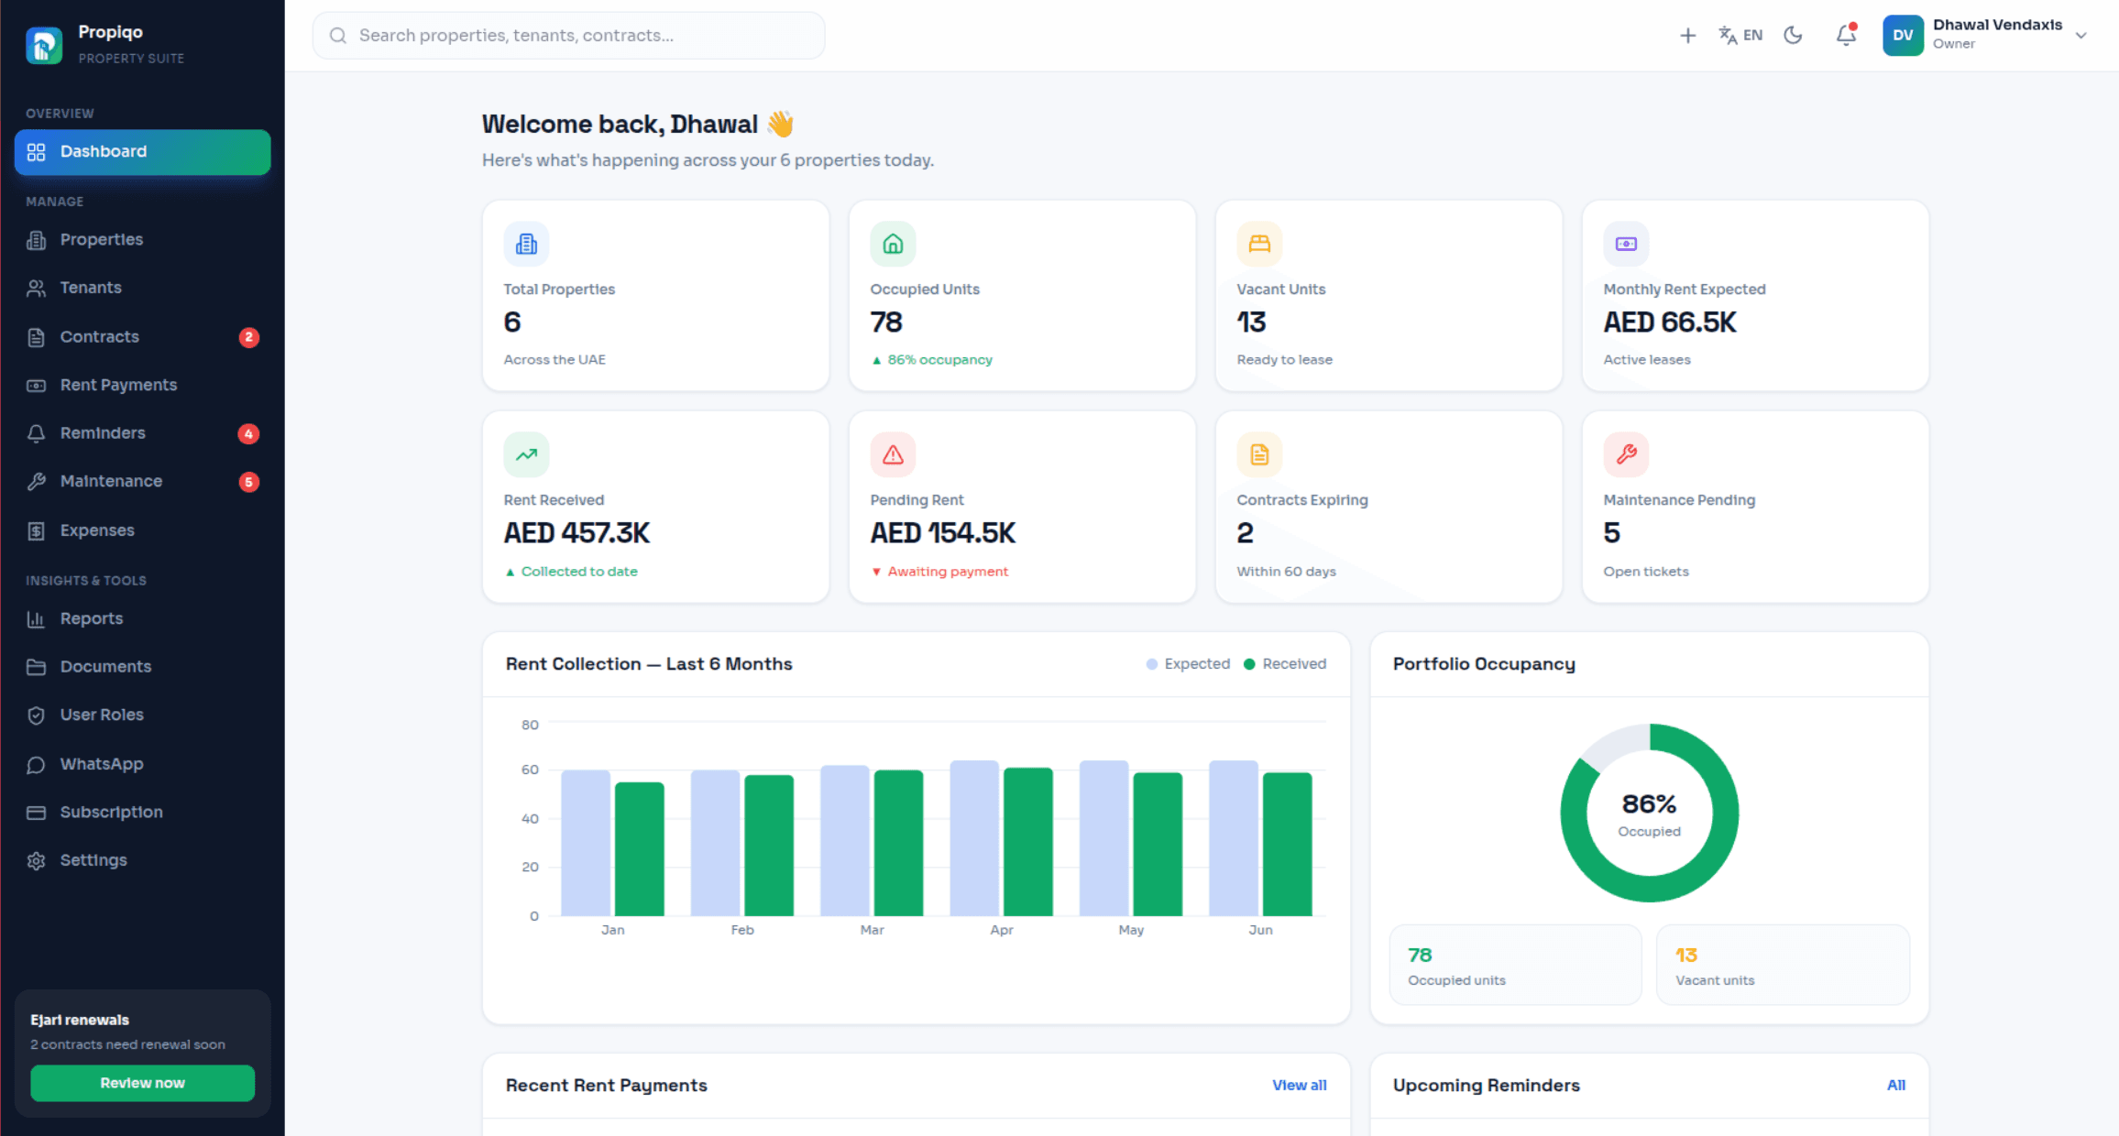Select Dashboard in the sidebar

[142, 152]
